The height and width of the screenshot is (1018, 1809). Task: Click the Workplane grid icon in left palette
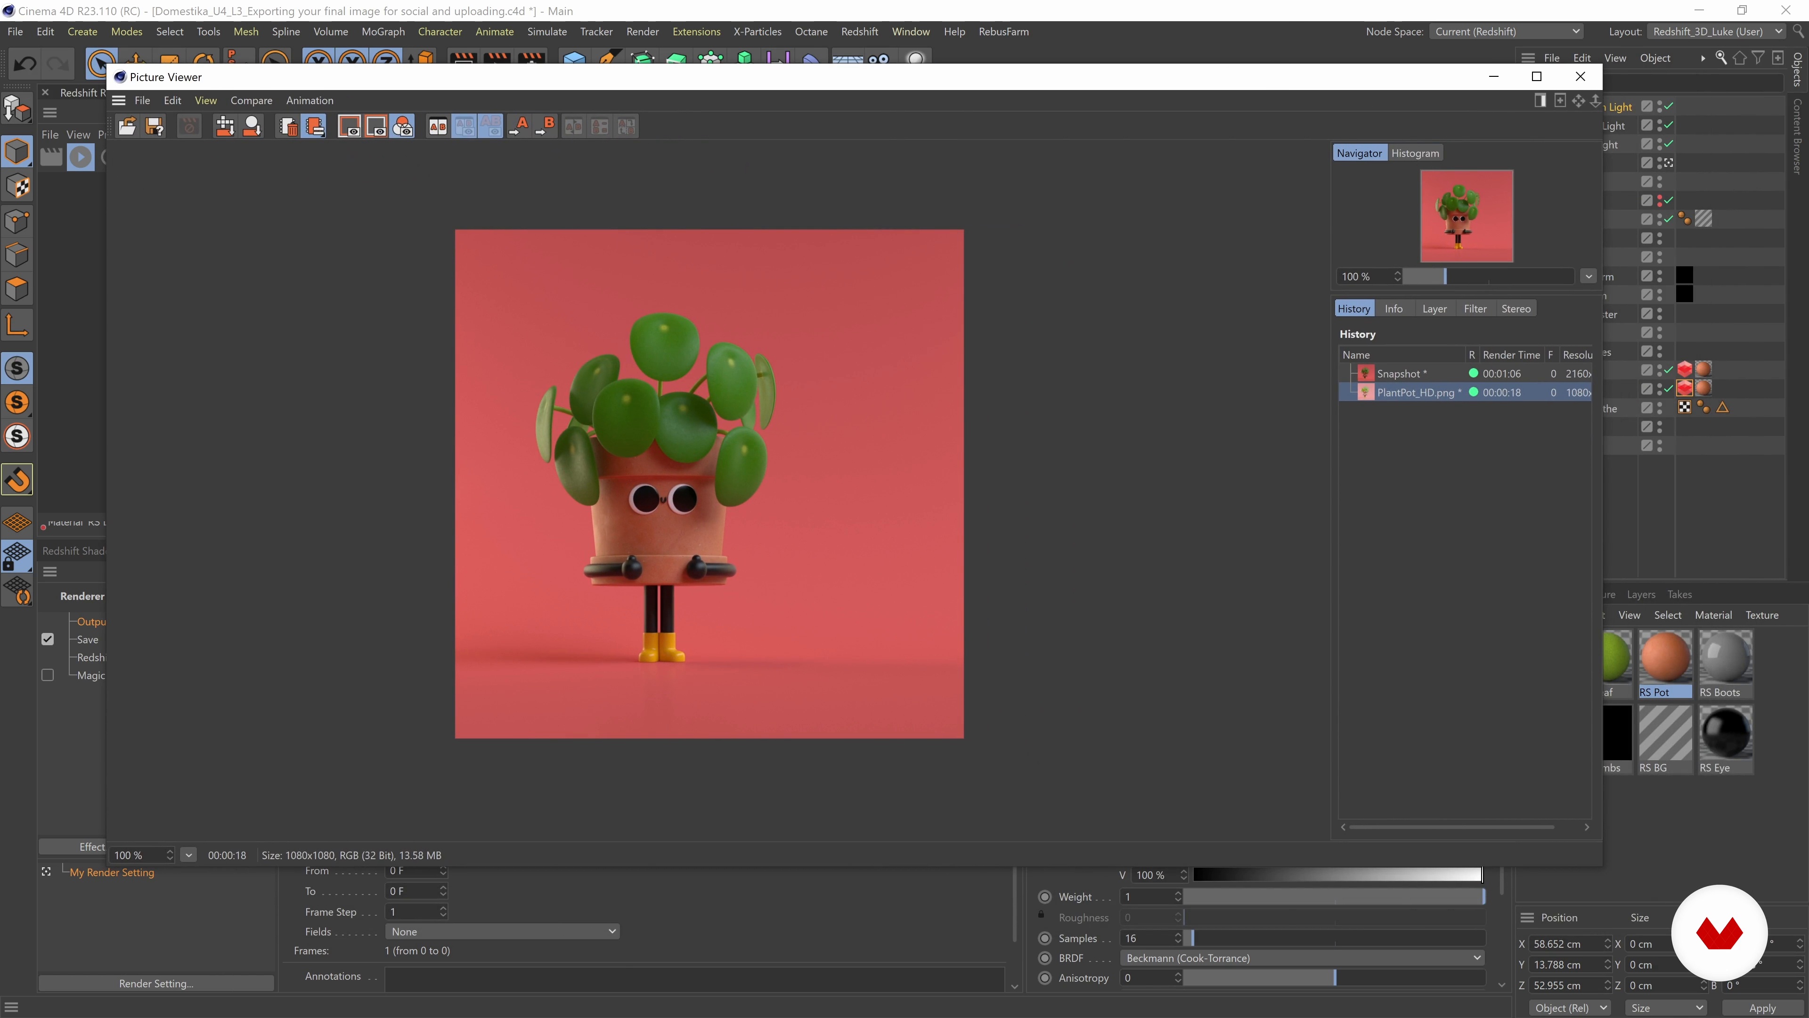pyautogui.click(x=17, y=522)
